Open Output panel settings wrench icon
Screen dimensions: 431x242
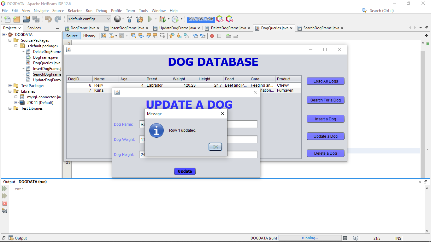point(5,210)
